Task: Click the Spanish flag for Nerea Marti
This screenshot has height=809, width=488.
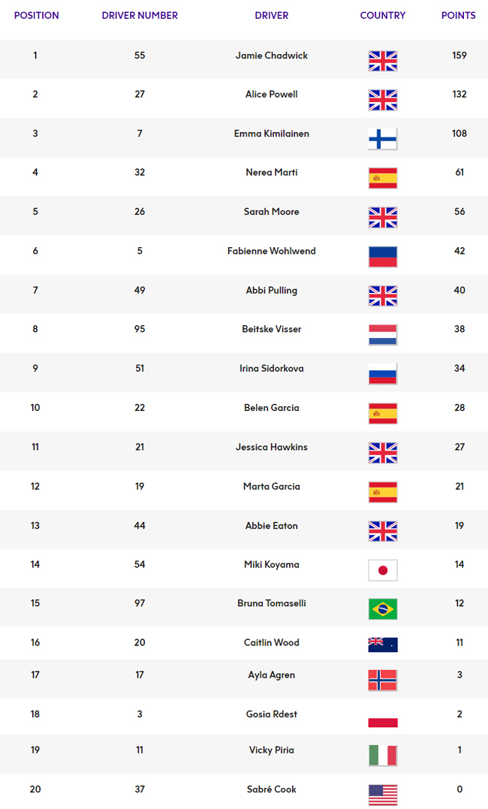Action: (x=383, y=178)
